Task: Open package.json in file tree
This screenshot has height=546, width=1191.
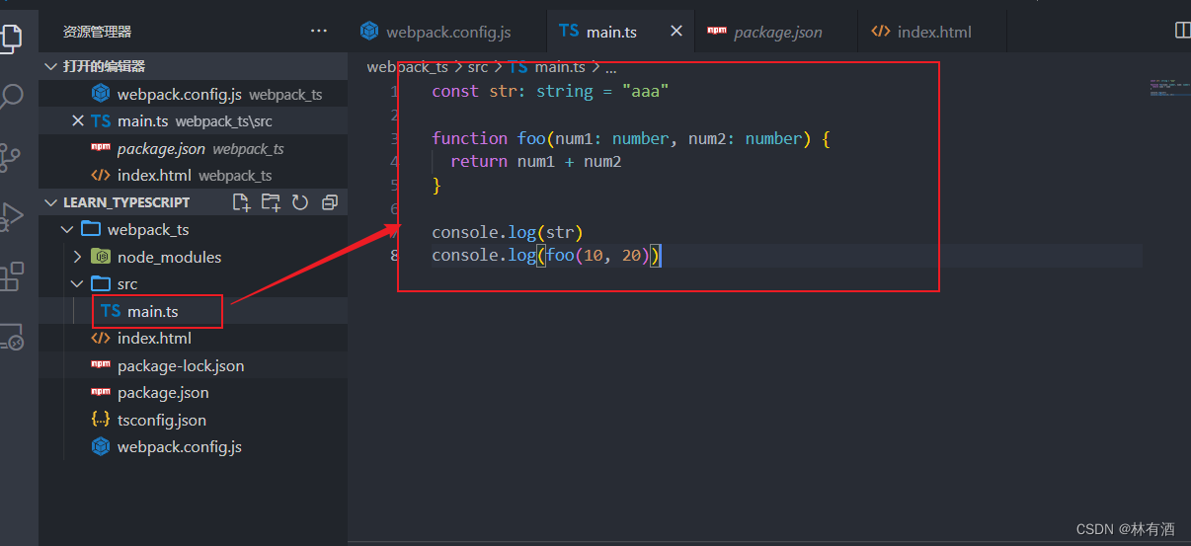Action: 193,392
